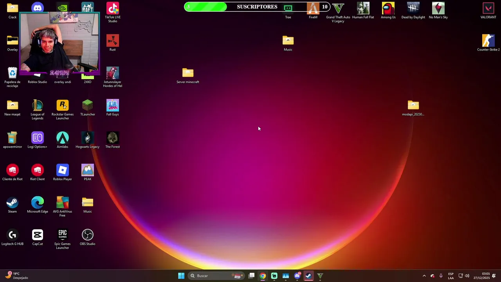Launch Logi Options+ icon
This screenshot has height=282, width=501.
point(38,140)
